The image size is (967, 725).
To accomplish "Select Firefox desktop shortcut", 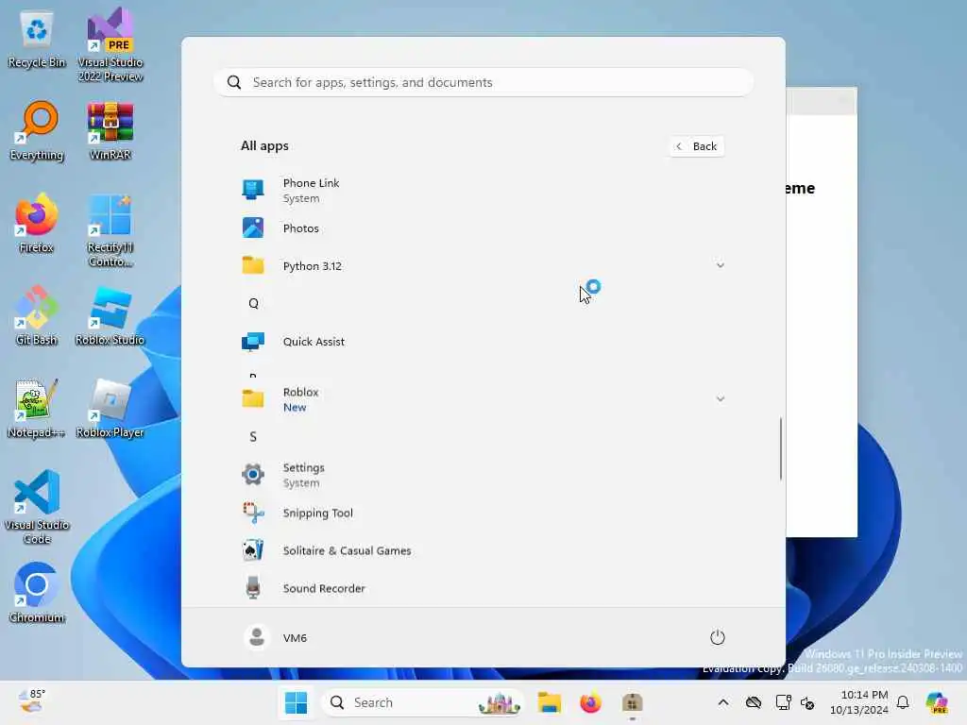I will [x=37, y=223].
